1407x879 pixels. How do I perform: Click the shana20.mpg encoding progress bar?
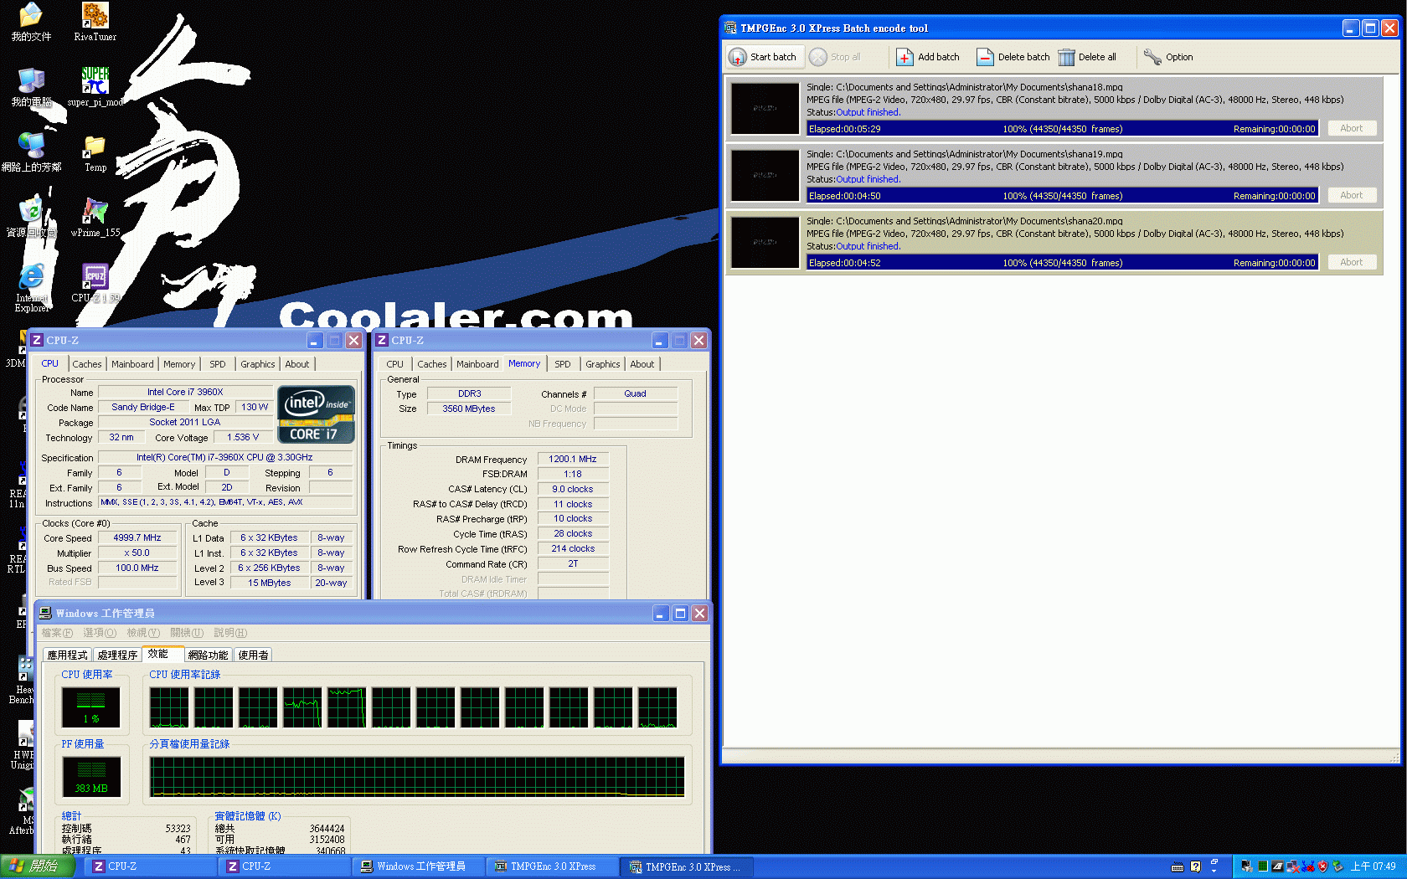(x=1062, y=262)
